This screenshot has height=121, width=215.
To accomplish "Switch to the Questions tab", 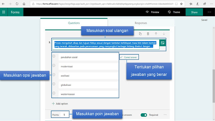I will tap(74, 23).
